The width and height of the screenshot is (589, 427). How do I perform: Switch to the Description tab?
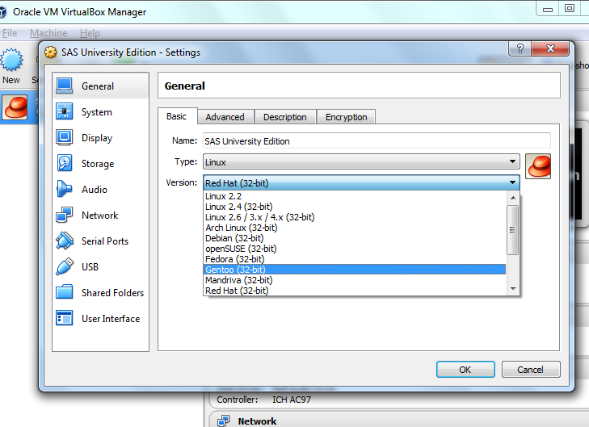click(x=285, y=117)
